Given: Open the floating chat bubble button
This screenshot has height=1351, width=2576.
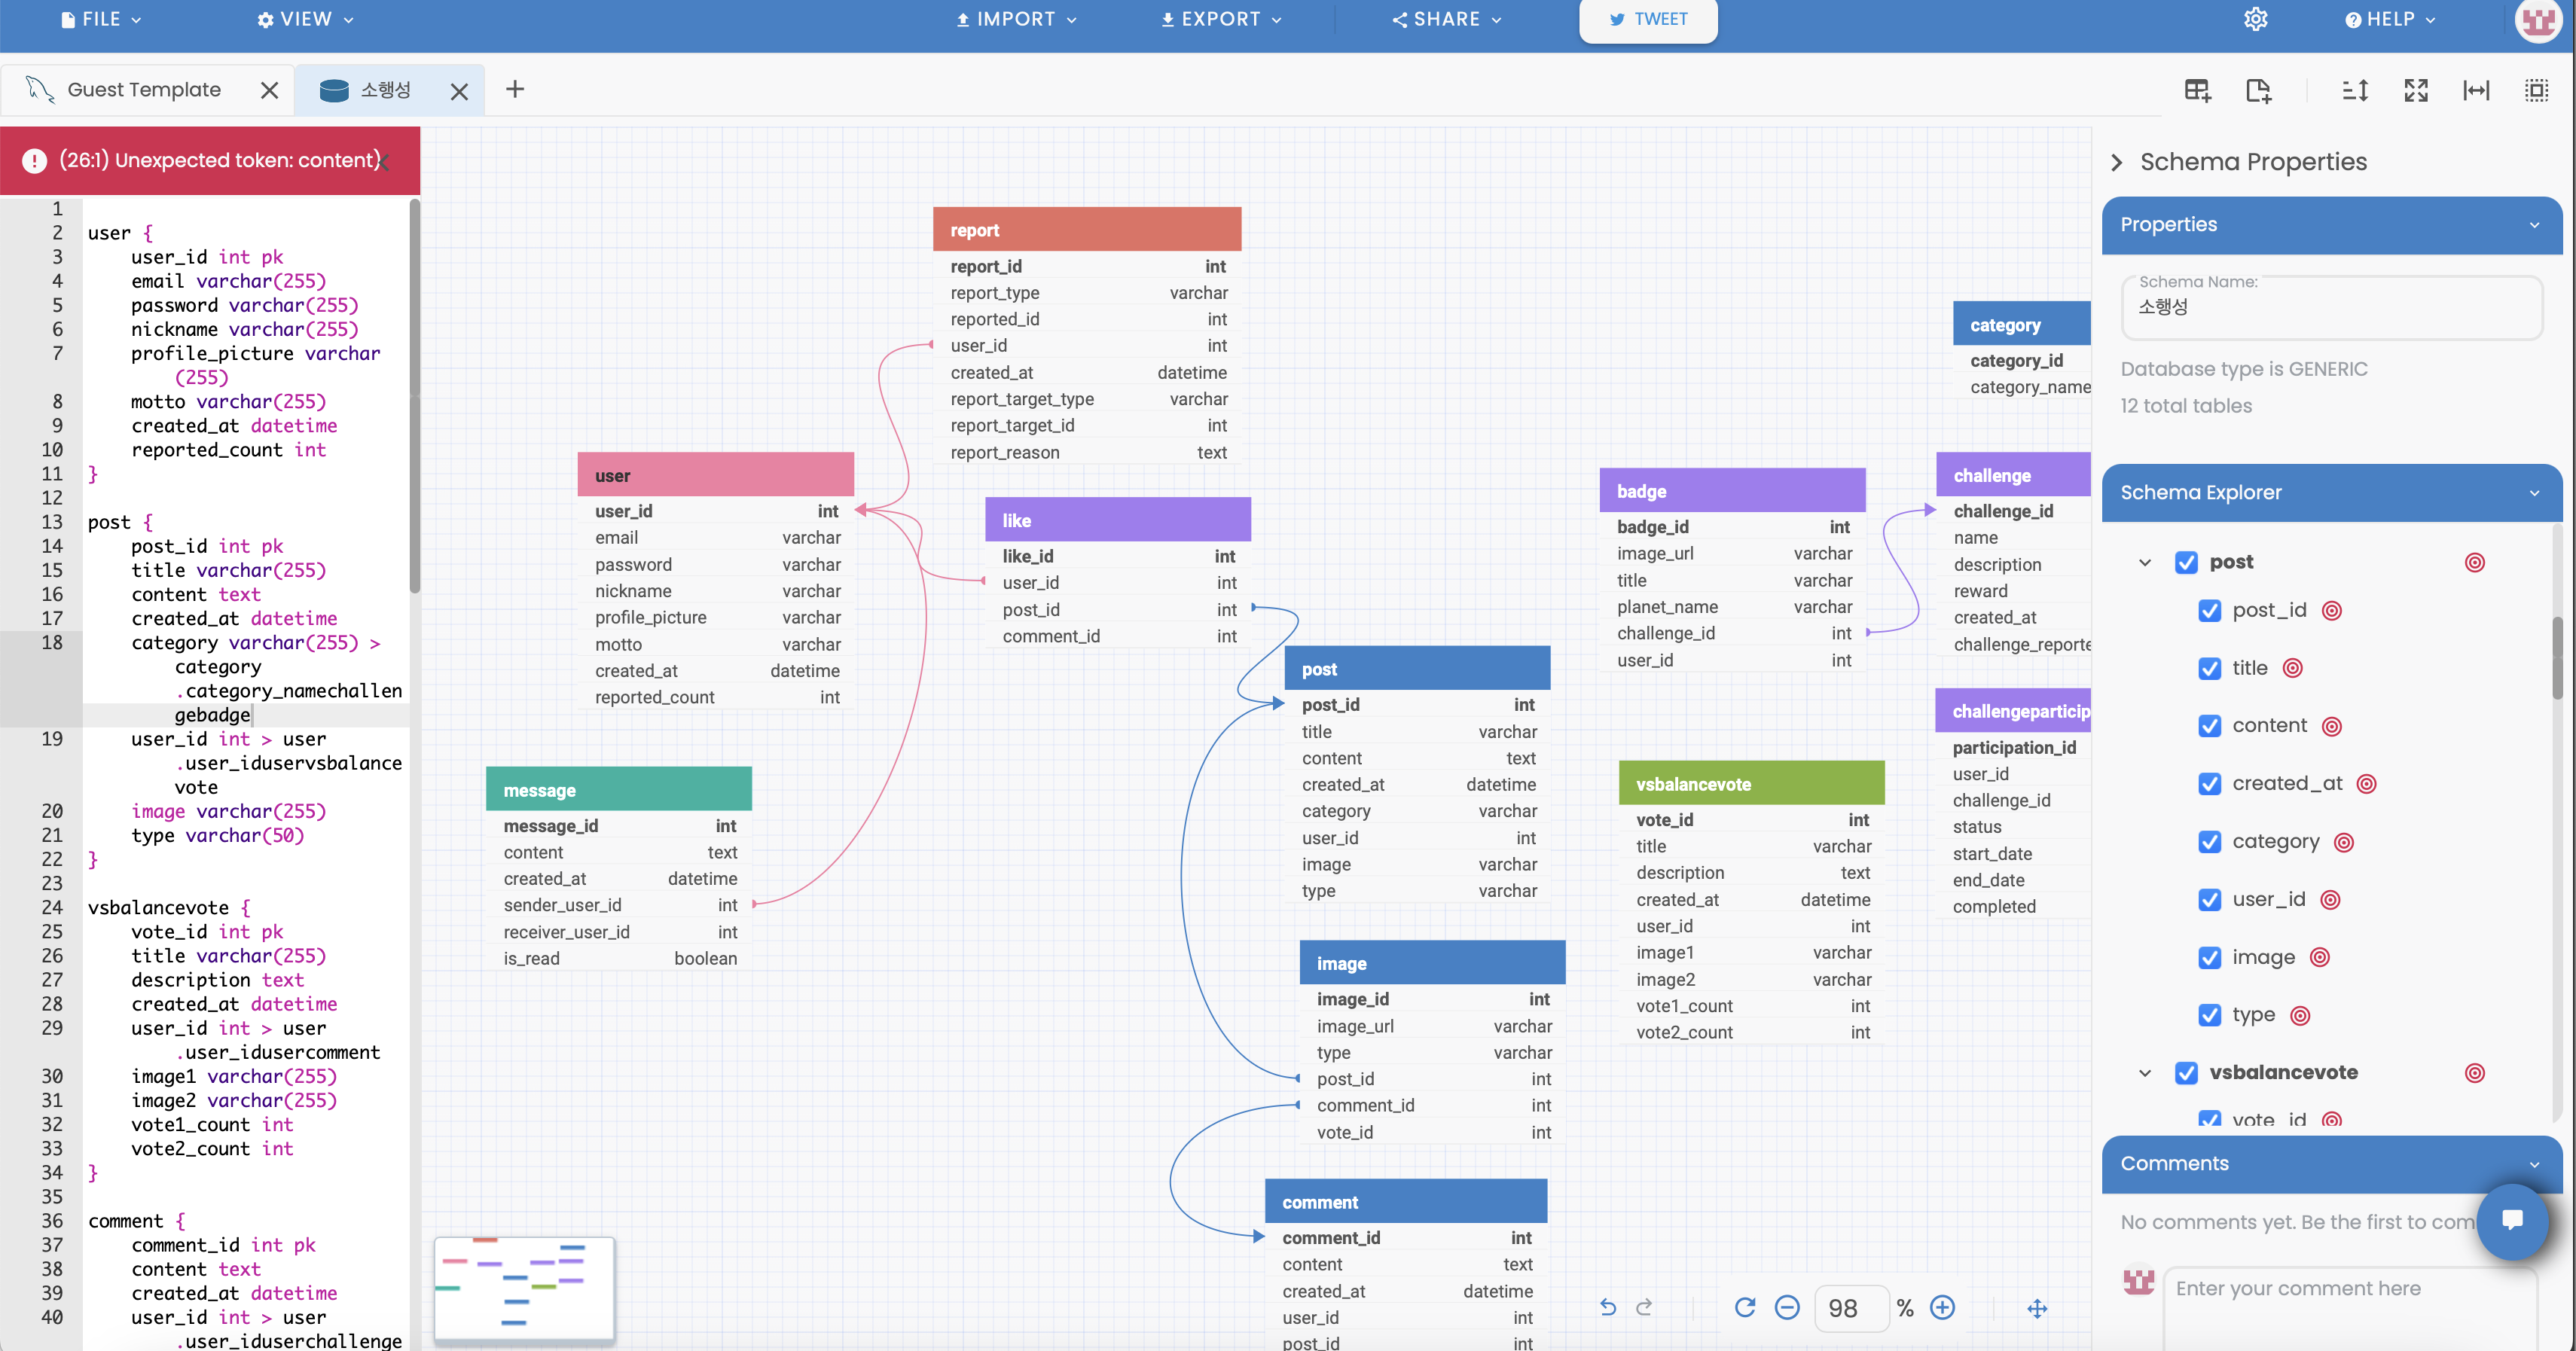Looking at the screenshot, I should point(2512,1220).
